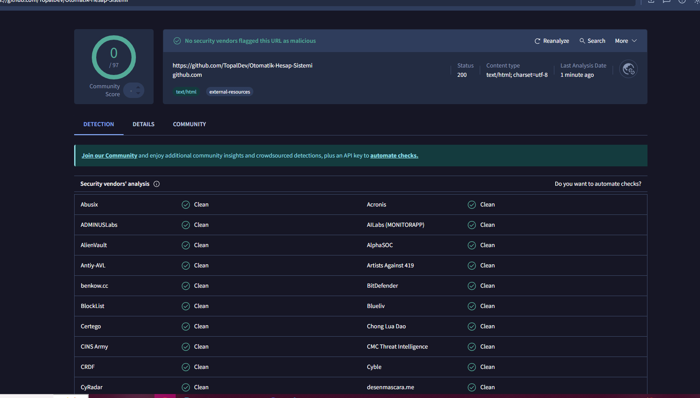This screenshot has width=700, height=398.
Task: Click the Reanalyze refresh icon
Action: tap(537, 41)
